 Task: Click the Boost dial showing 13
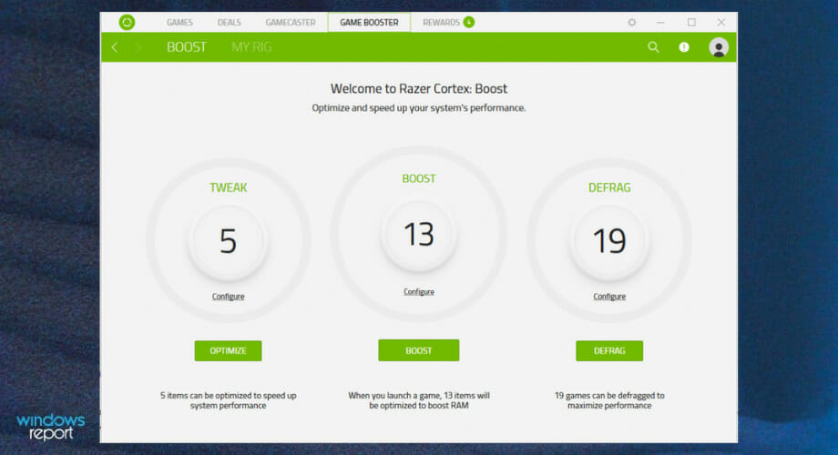[419, 235]
